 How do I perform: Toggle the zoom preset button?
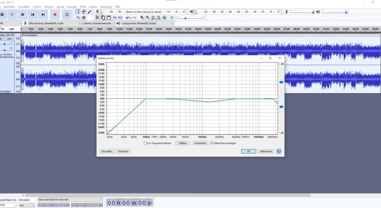click(x=165, y=17)
